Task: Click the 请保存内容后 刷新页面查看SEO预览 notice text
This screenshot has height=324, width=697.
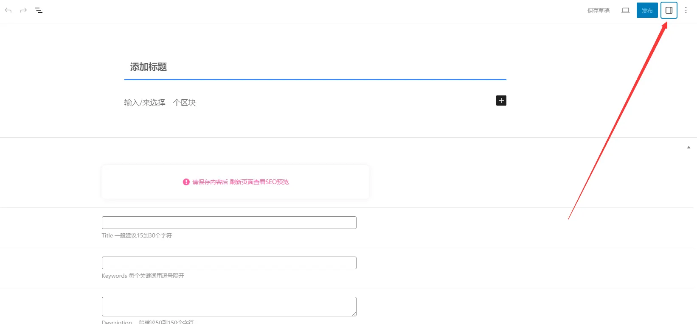Action: (241, 182)
